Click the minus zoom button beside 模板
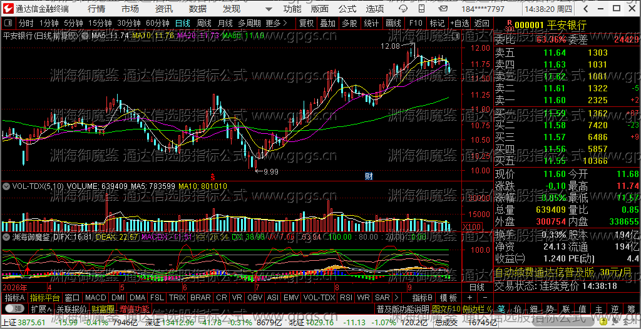 [x=485, y=298]
